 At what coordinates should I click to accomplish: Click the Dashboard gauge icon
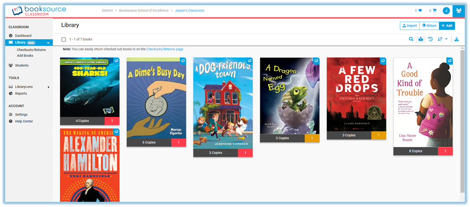point(11,35)
